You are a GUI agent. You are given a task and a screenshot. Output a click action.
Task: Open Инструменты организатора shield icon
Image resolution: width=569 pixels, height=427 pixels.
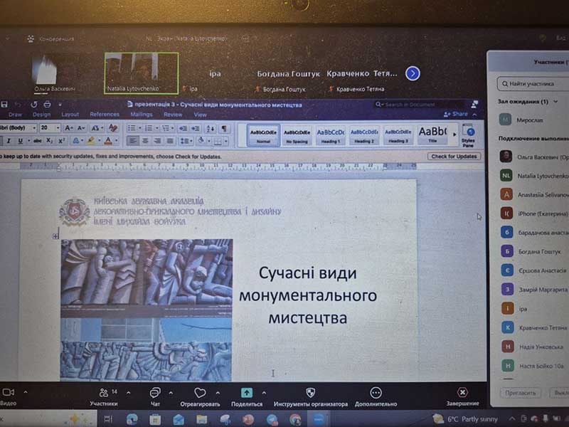point(310,393)
